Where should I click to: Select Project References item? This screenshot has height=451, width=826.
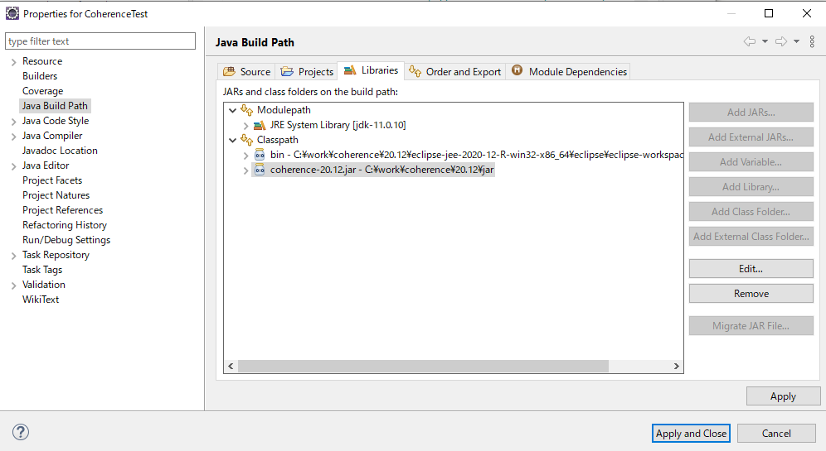pos(62,209)
